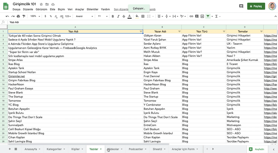
Task: Open the Düzenle menu
Action: (x=28, y=9)
